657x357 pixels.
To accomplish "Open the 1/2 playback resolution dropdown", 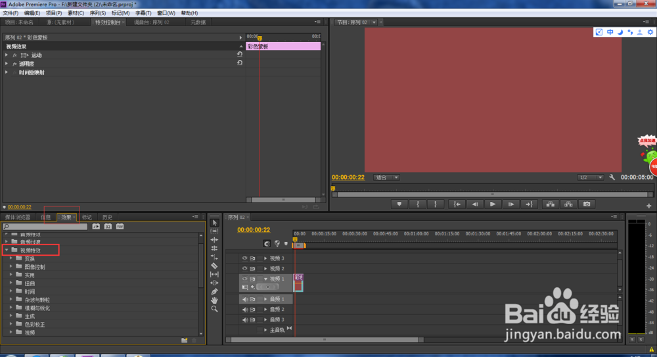I will [591, 178].
